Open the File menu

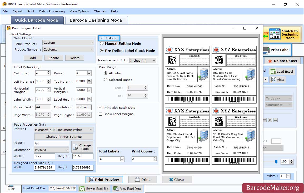(x=5, y=11)
